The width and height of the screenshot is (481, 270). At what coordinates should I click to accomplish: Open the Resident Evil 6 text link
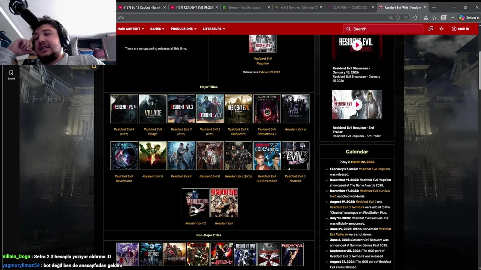point(295,129)
